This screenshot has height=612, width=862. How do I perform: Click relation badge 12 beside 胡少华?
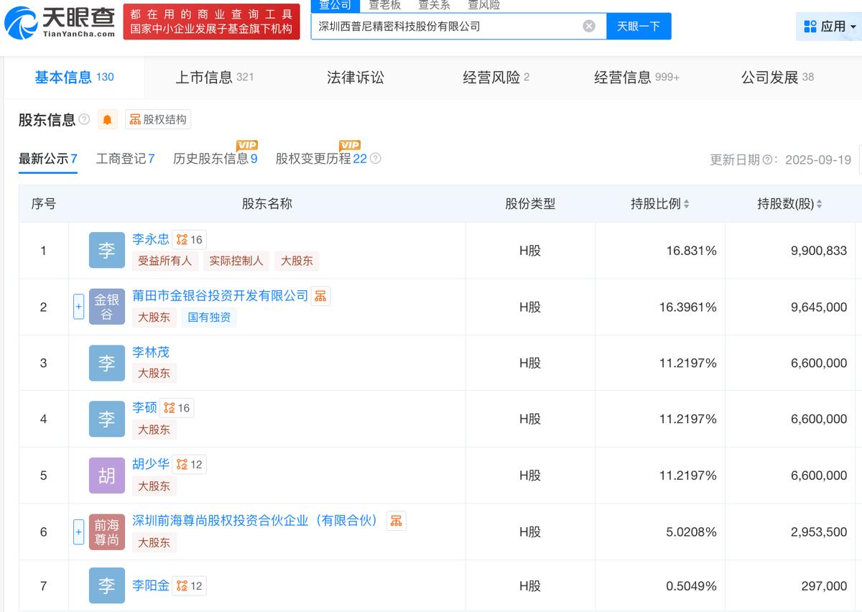[x=190, y=465]
